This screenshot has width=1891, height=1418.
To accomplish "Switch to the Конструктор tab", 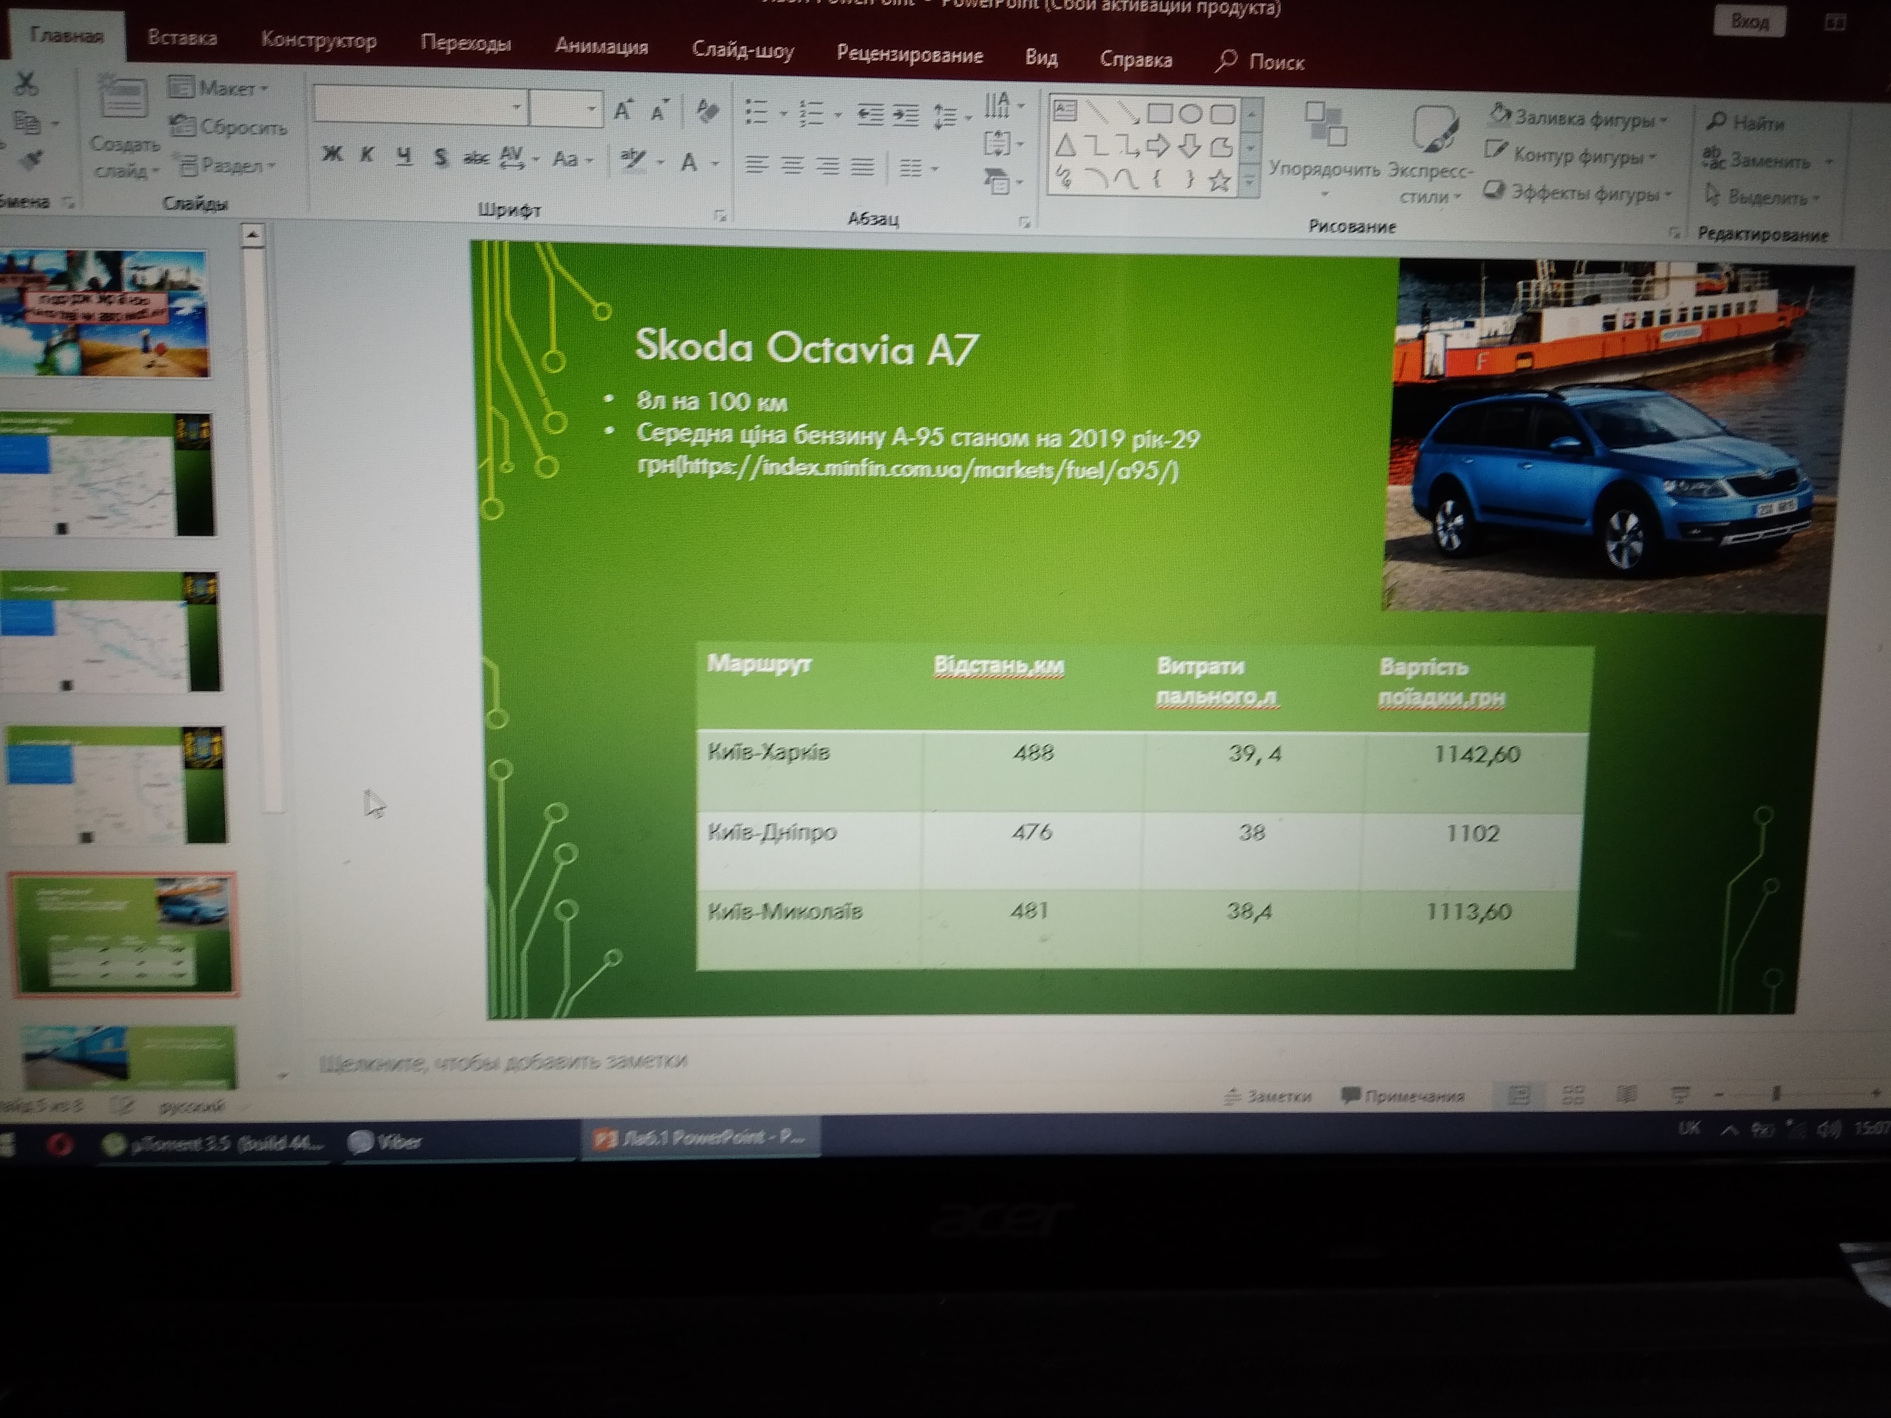I will click(x=318, y=40).
